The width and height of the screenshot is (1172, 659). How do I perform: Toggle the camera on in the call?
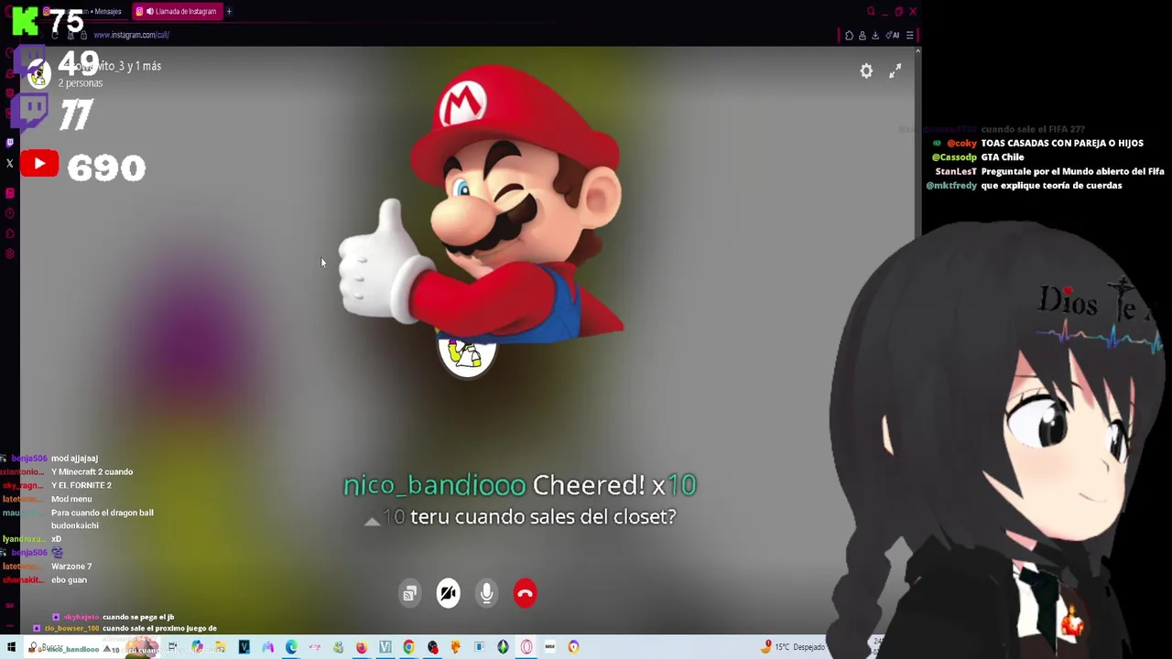click(448, 593)
